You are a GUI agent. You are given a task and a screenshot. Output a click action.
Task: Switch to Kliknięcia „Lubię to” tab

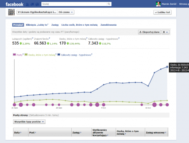[37, 25]
